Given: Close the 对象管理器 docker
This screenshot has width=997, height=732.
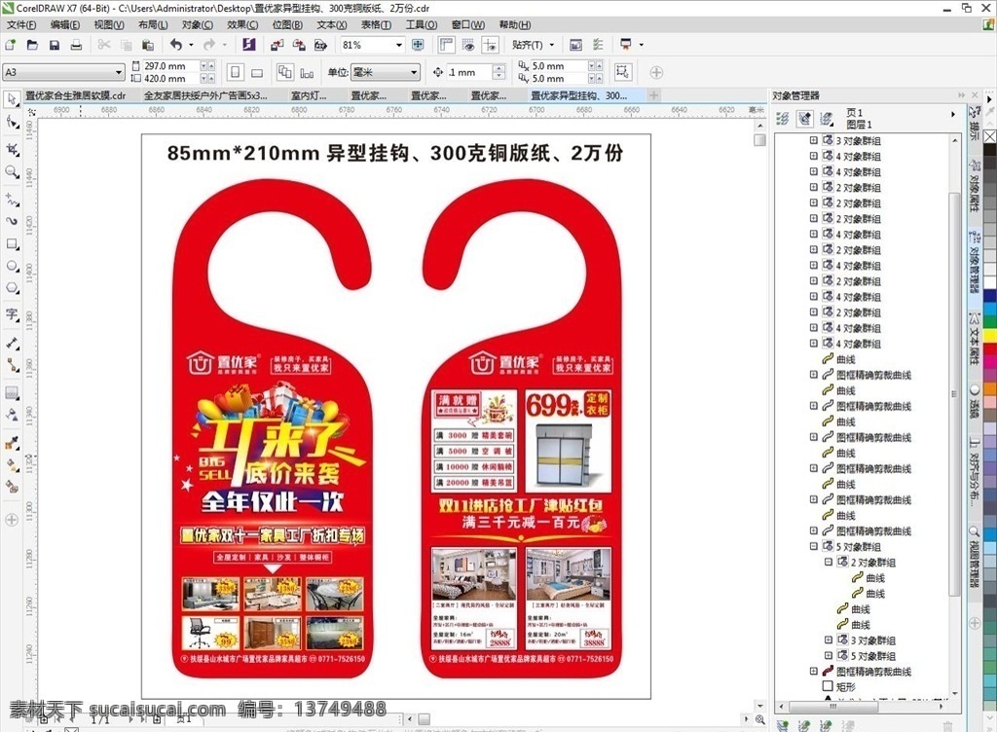Looking at the screenshot, I should click(975, 95).
